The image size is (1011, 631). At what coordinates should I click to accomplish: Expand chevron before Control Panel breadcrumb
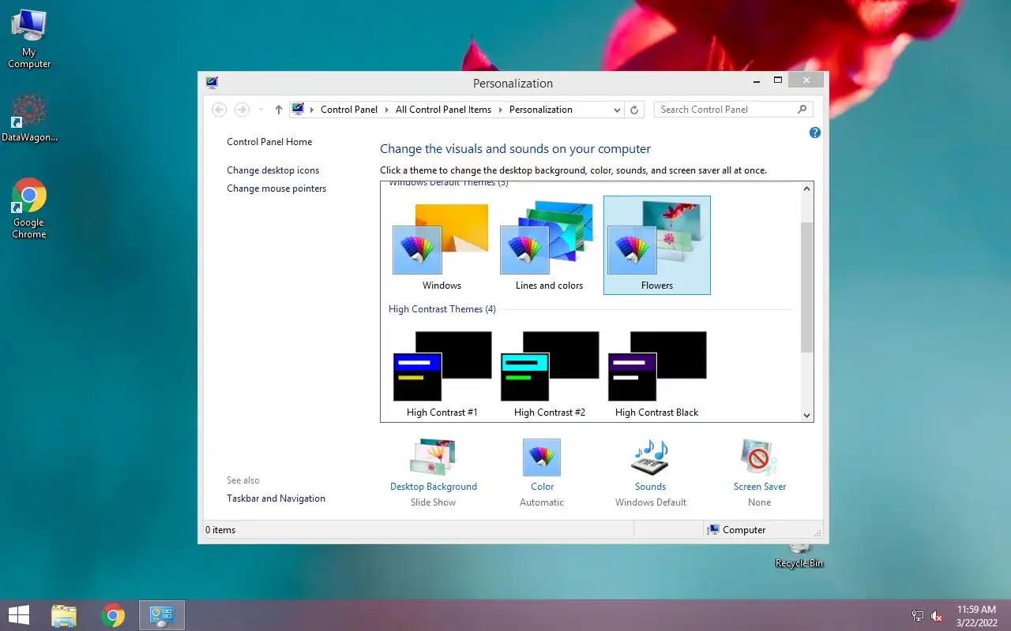[312, 110]
